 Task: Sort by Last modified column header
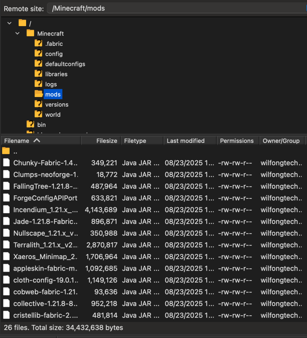190,141
